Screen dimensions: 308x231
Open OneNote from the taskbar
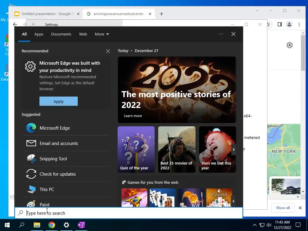click(81, 225)
